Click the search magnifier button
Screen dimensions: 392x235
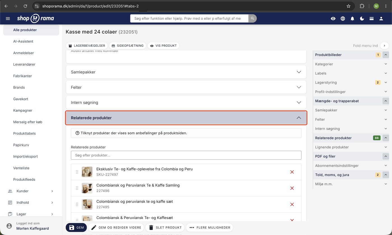click(252, 18)
